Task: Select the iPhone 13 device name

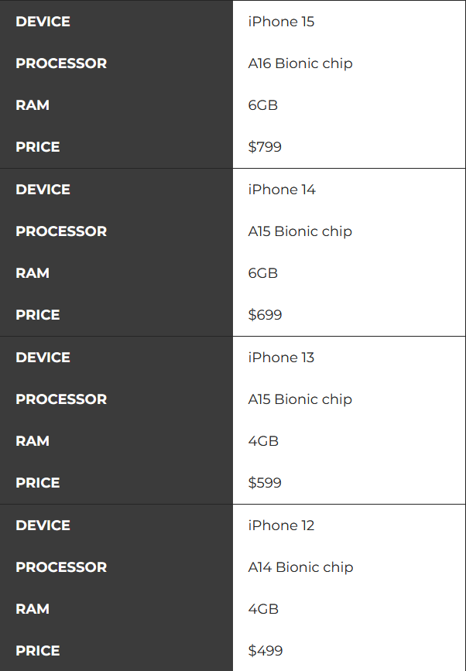Action: point(281,358)
